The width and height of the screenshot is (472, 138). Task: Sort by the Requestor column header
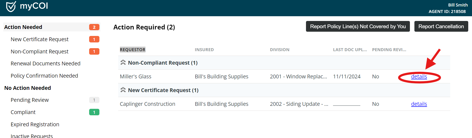click(132, 50)
